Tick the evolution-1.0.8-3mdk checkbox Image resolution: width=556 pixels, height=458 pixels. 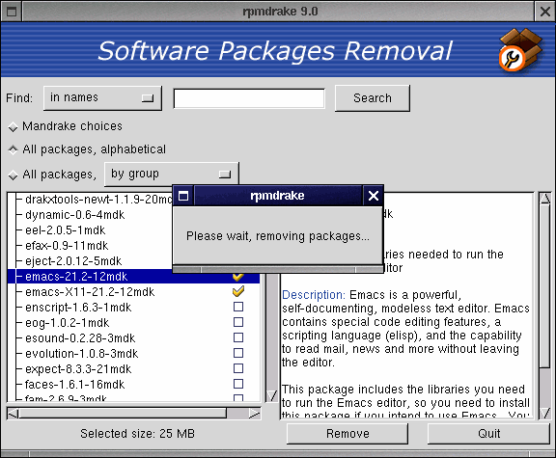tap(238, 353)
